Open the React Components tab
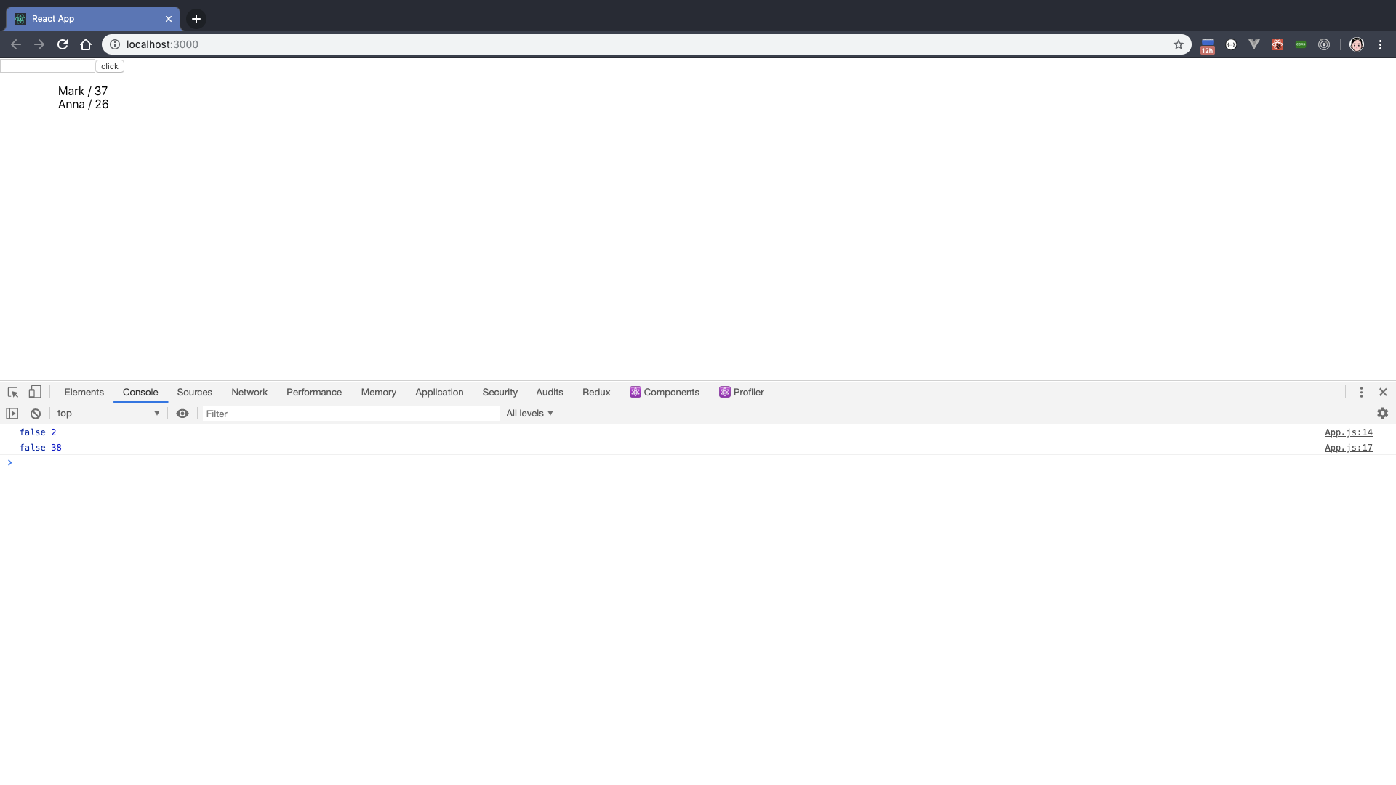This screenshot has height=785, width=1396. click(x=665, y=392)
